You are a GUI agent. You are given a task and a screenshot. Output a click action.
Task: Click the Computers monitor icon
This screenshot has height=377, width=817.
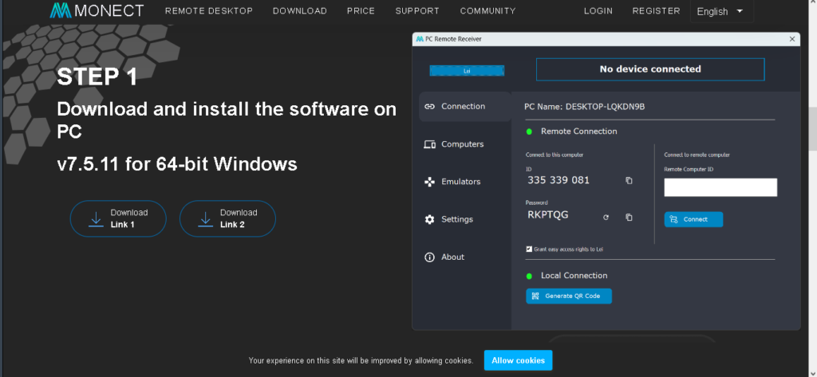(429, 144)
